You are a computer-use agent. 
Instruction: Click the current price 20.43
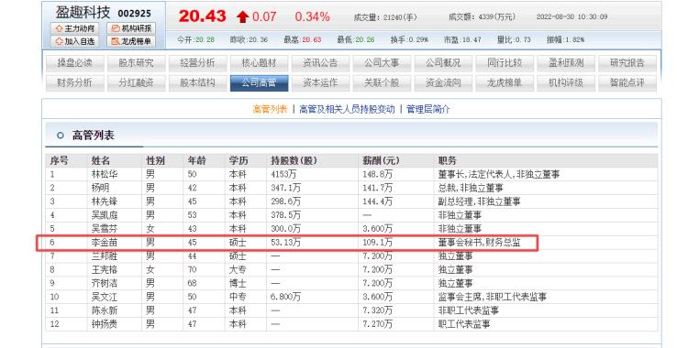(202, 16)
